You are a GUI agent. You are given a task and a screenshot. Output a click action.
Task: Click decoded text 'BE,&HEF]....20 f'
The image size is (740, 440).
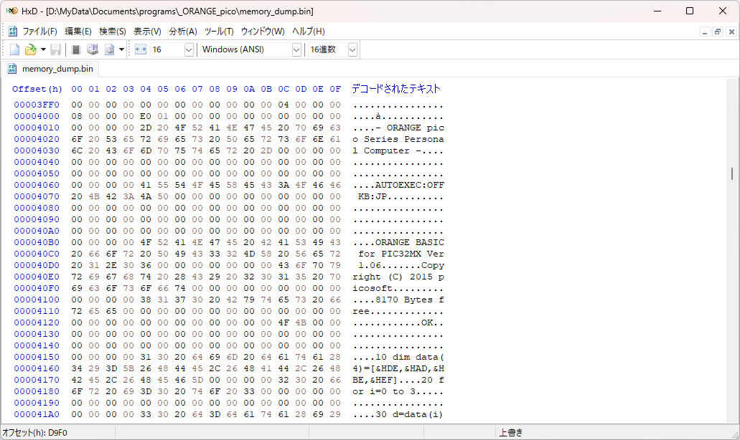[x=398, y=380]
